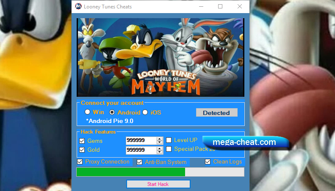Increase Gems value with up arrow
Screen dimensions: 335x191
160,139
